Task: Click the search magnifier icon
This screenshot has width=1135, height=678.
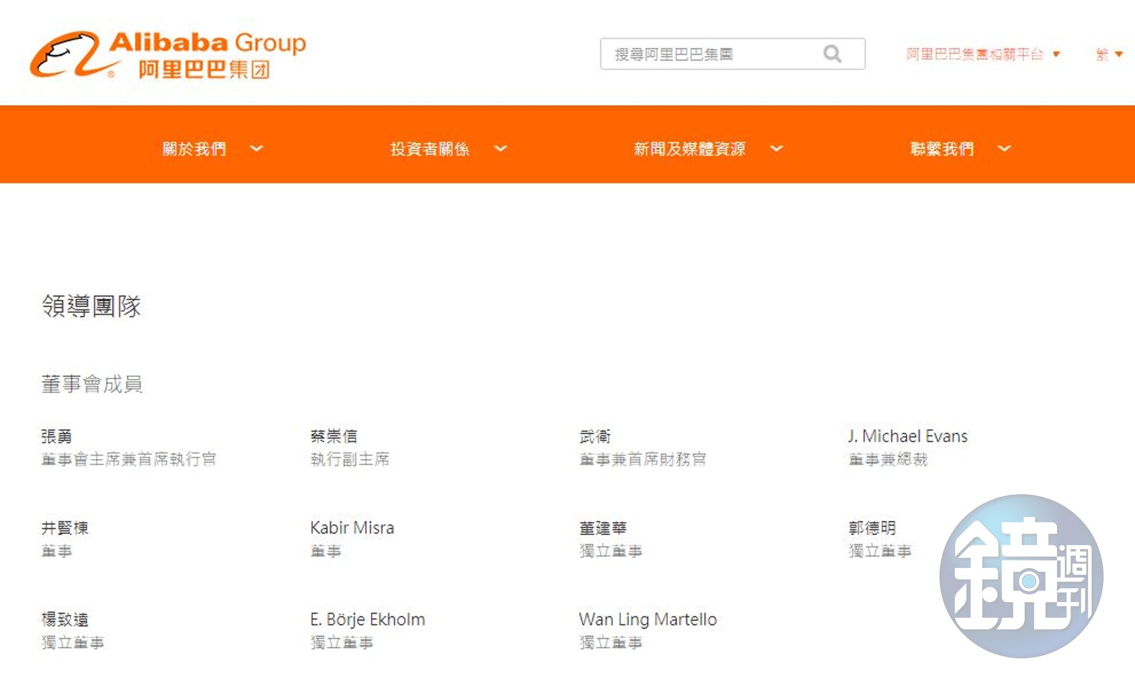Action: (x=832, y=54)
